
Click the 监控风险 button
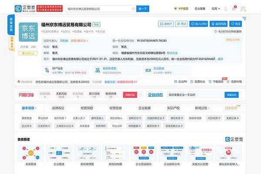(219, 24)
